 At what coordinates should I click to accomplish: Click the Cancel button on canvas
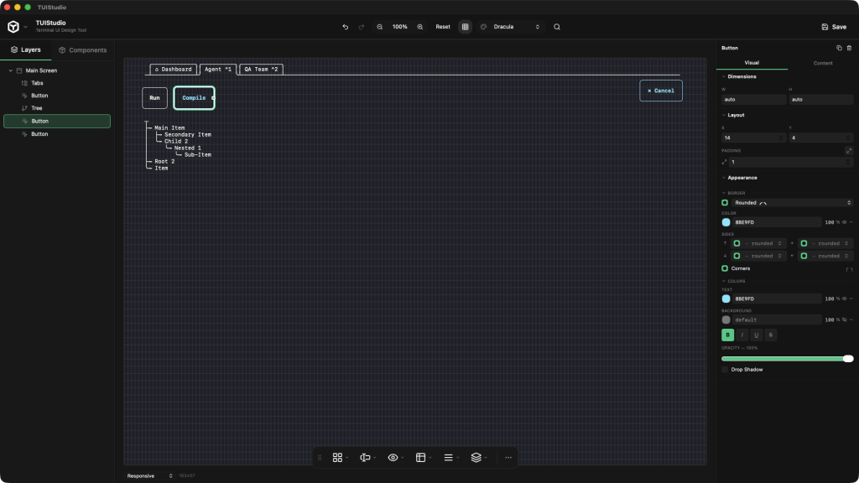[x=661, y=91]
